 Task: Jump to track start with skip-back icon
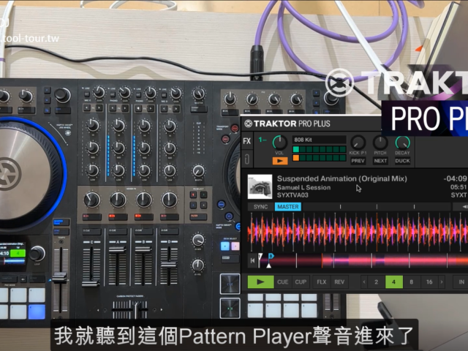click(252, 260)
